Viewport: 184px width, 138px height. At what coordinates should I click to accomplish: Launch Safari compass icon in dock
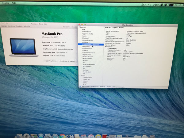tap(55, 136)
